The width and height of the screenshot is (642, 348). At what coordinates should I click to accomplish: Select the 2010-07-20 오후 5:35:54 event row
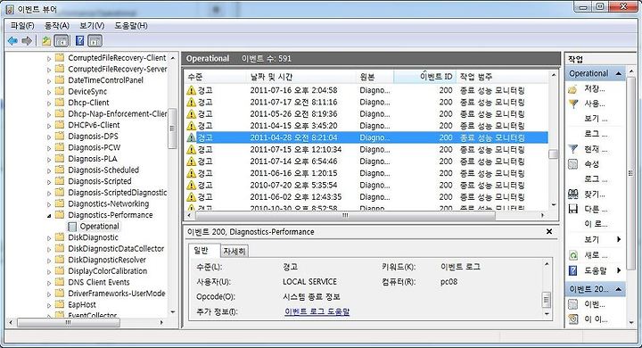pos(366,186)
